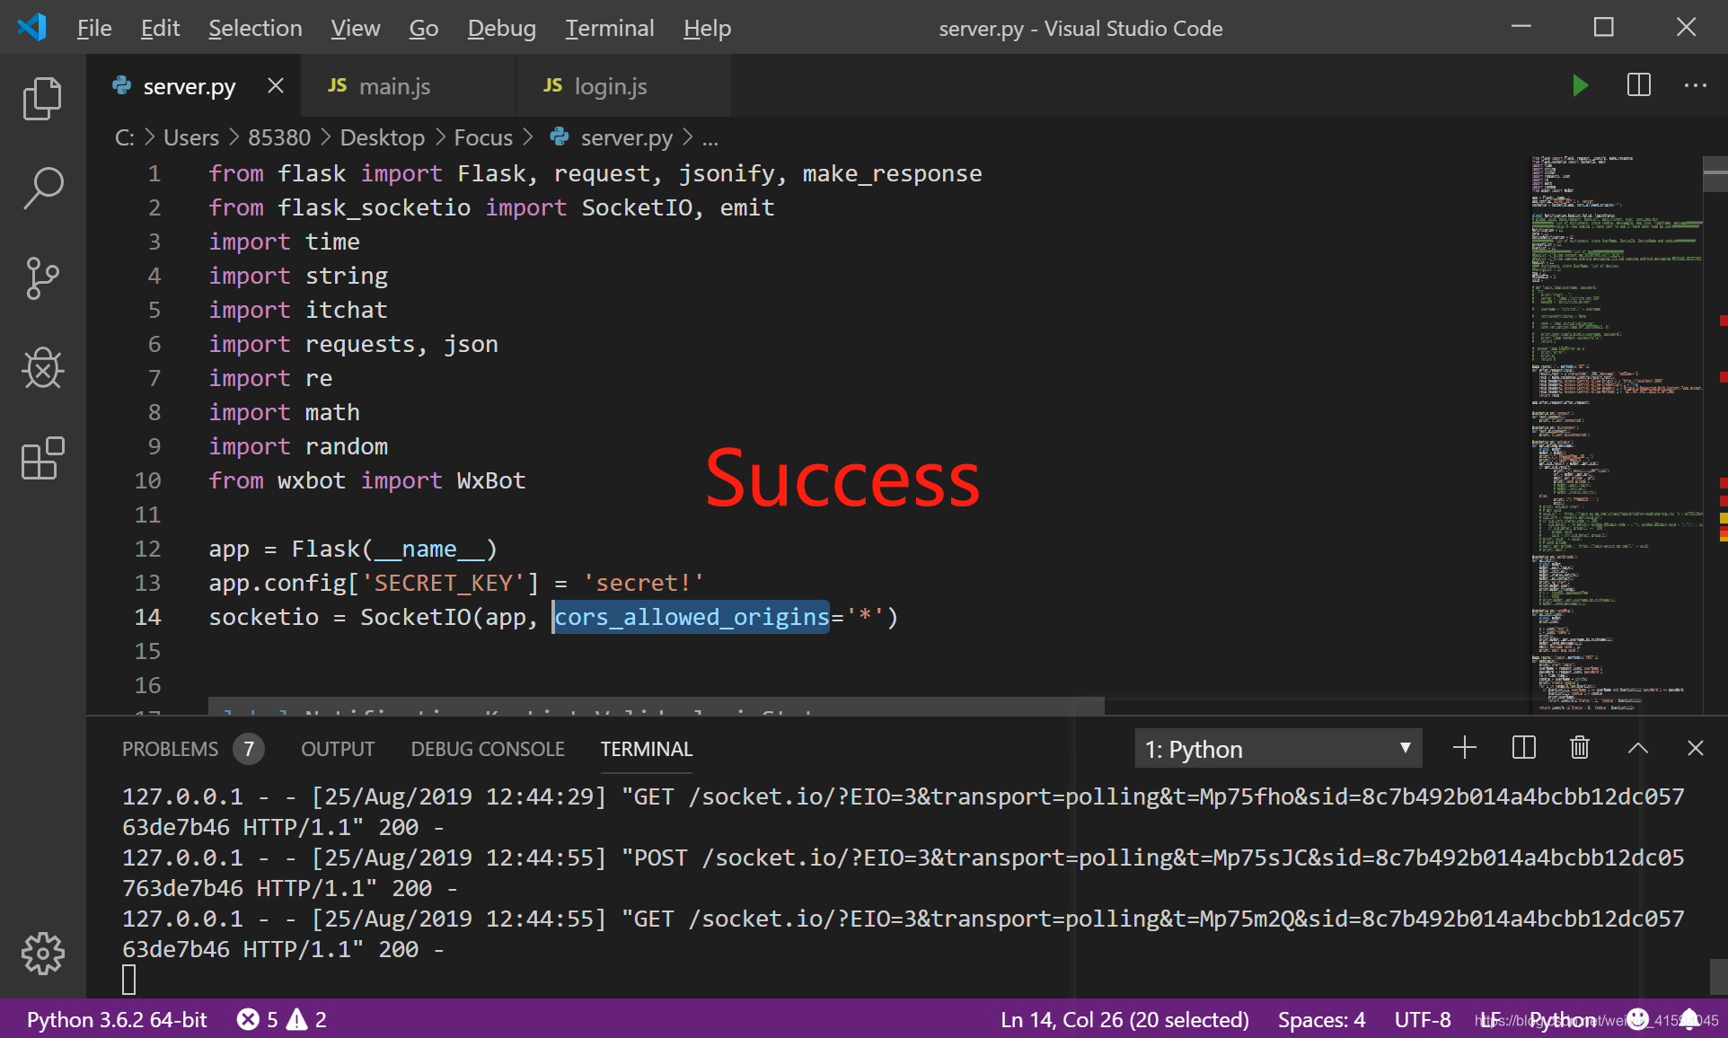Viewport: 1728px width, 1038px height.
Task: Kill the terminal with the trash icon
Action: click(x=1580, y=747)
